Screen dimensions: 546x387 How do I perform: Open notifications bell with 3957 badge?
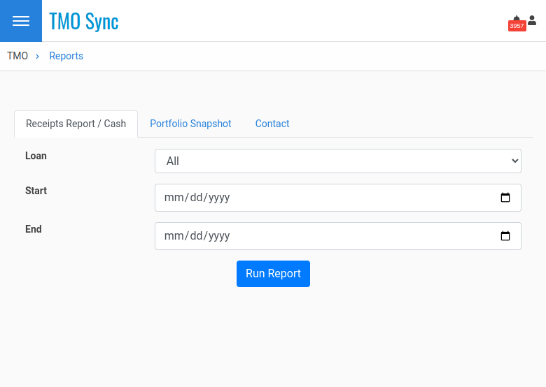coord(517,23)
